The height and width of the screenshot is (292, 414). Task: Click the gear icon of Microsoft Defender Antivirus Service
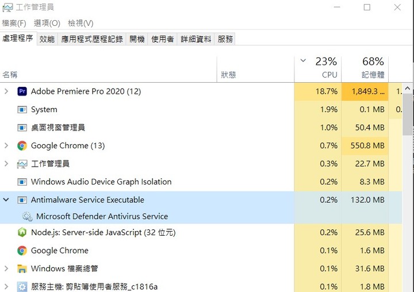point(28,217)
